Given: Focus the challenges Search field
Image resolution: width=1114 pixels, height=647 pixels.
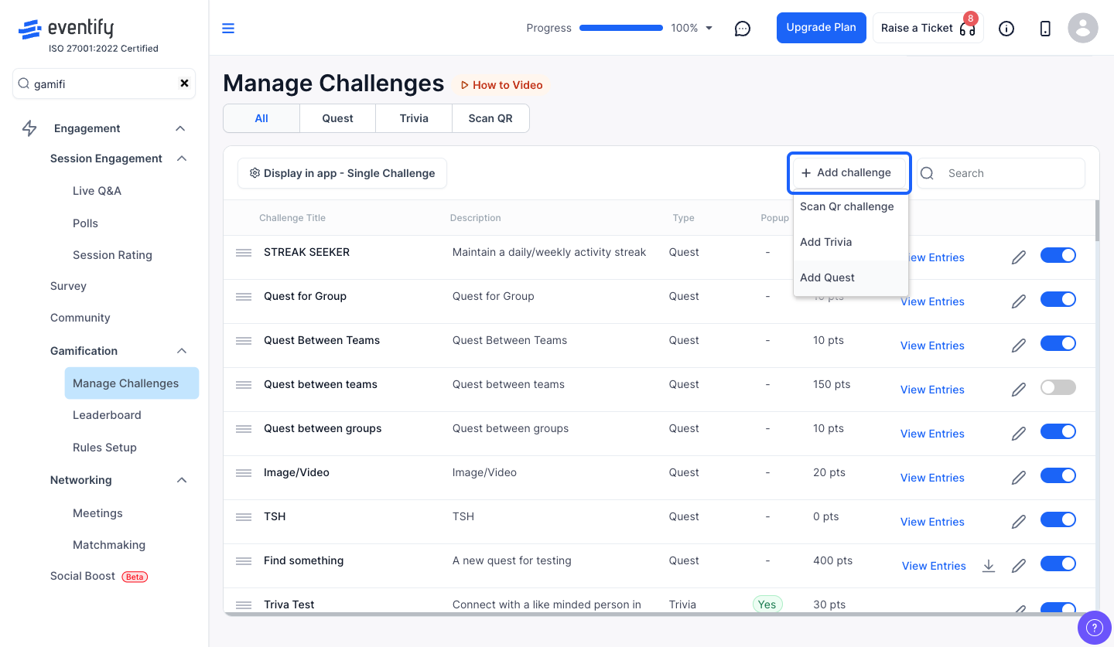Looking at the screenshot, I should pos(1001,173).
